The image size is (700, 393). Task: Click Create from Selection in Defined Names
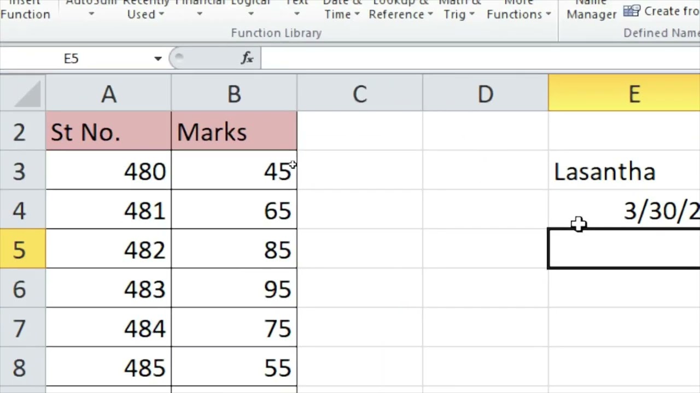[662, 11]
